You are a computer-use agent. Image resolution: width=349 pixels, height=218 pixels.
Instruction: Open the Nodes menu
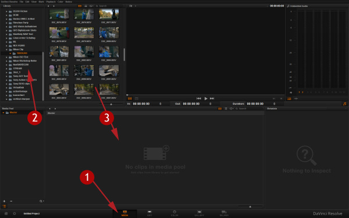(x=69, y=2)
